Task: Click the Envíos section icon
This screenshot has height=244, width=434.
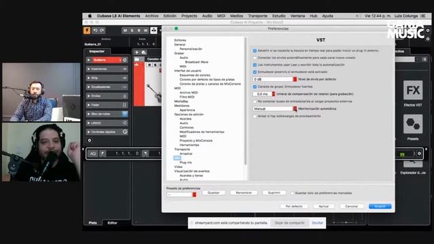Action: point(125,96)
